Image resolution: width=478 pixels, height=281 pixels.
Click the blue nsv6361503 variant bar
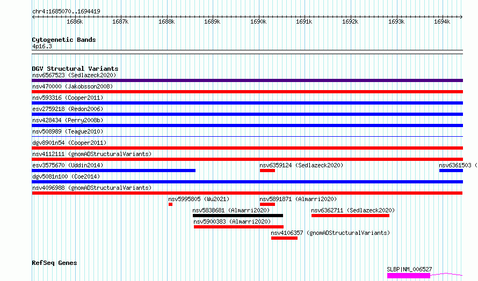pyautogui.click(x=451, y=171)
